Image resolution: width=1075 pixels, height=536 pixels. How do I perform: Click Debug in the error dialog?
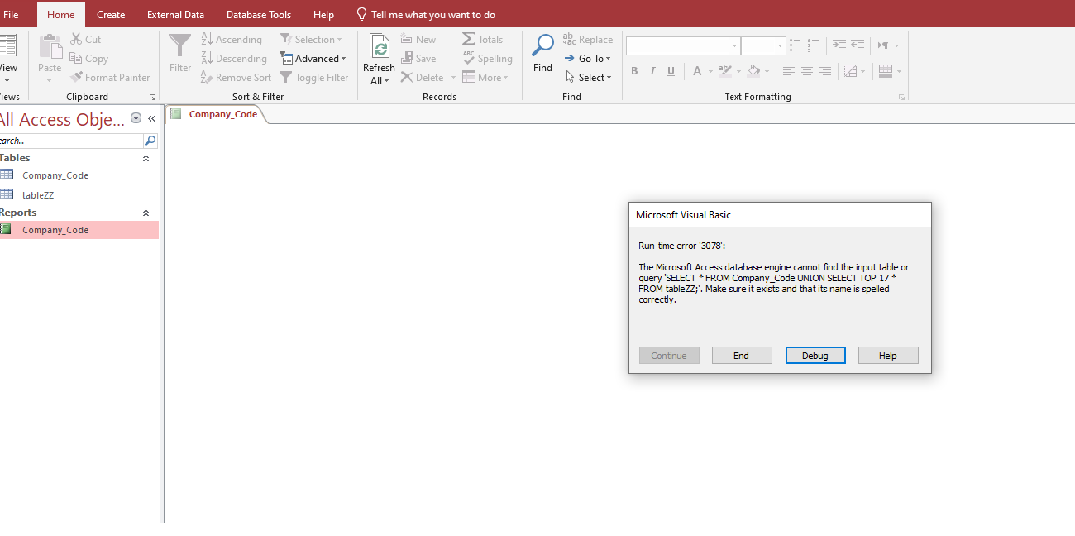click(815, 356)
